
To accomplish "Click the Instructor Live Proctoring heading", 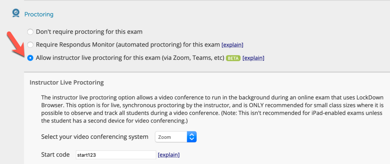I will [x=67, y=82].
